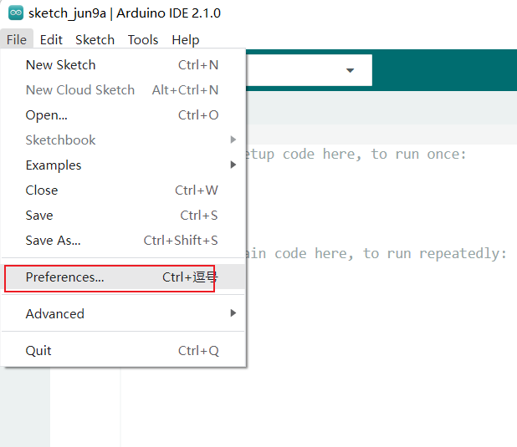The height and width of the screenshot is (447, 517).
Task: Open Preferences... from the File menu
Action: [x=64, y=277]
